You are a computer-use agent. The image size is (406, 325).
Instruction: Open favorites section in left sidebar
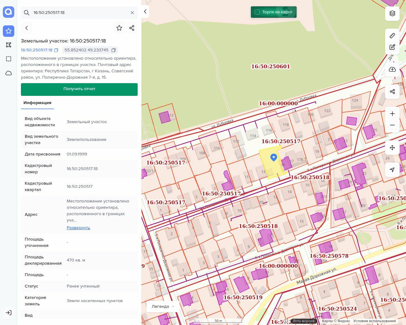coord(9,31)
